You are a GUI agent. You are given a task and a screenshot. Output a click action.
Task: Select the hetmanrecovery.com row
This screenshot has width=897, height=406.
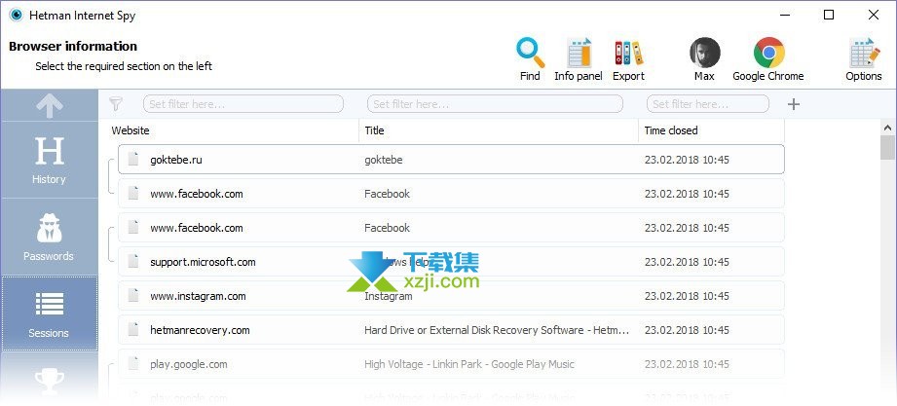click(451, 330)
